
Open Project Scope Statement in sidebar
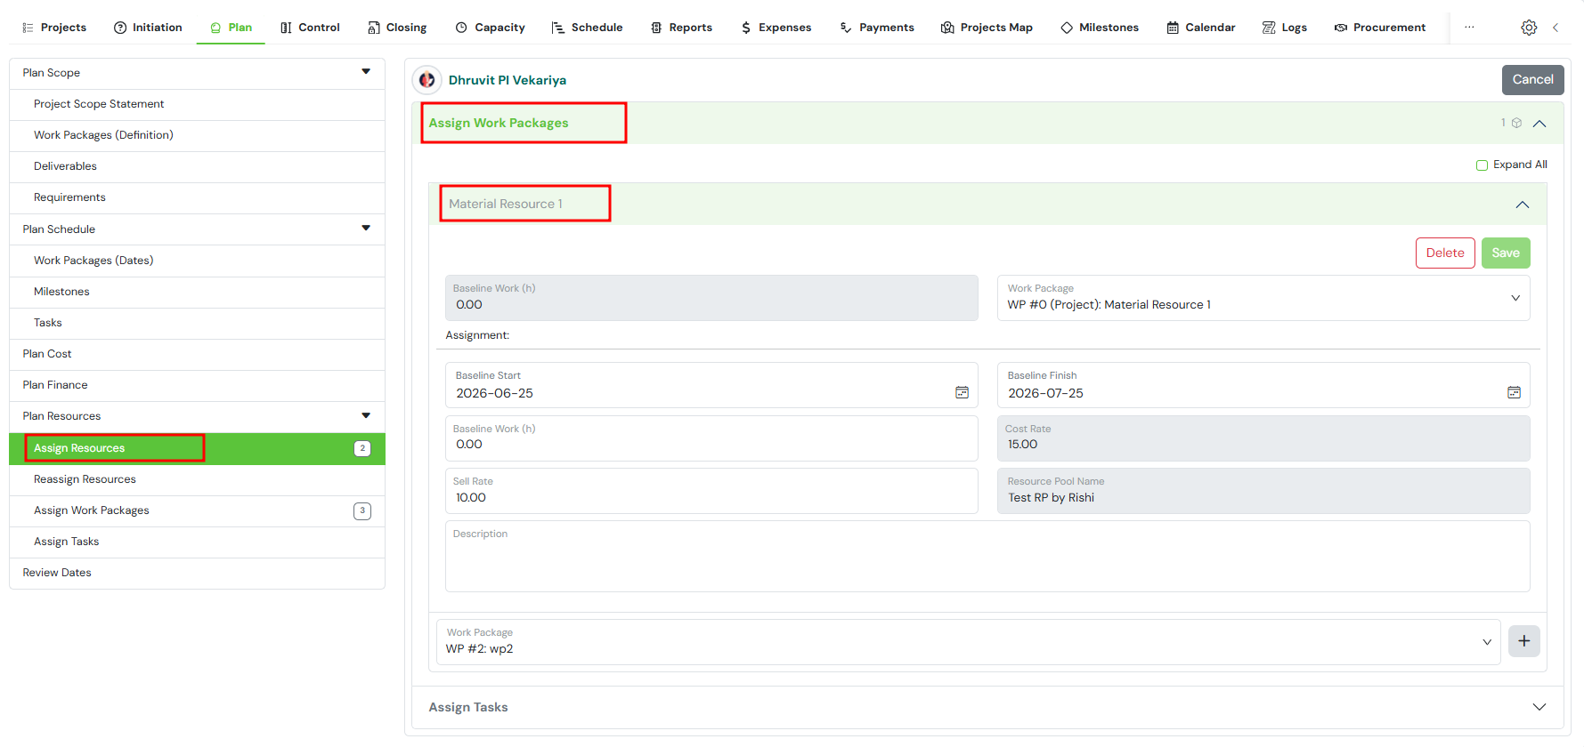(197, 104)
